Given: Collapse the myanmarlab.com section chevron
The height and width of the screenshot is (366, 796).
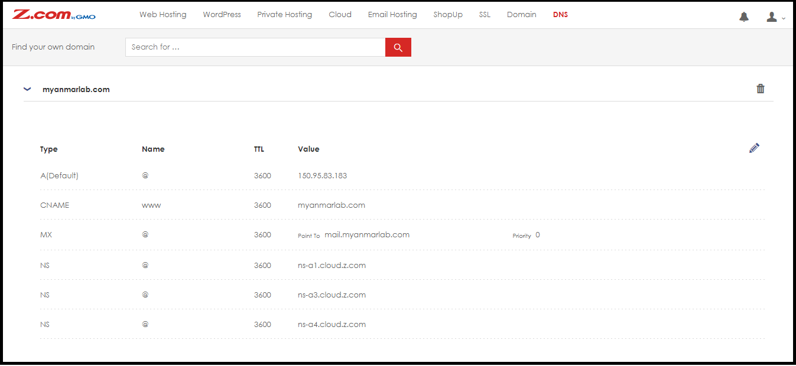Looking at the screenshot, I should [x=27, y=89].
